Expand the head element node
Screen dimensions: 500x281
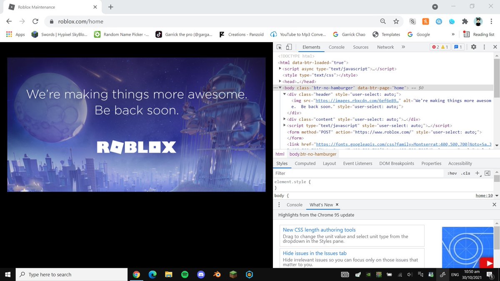pyautogui.click(x=280, y=81)
